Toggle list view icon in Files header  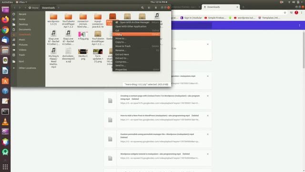click(x=149, y=8)
